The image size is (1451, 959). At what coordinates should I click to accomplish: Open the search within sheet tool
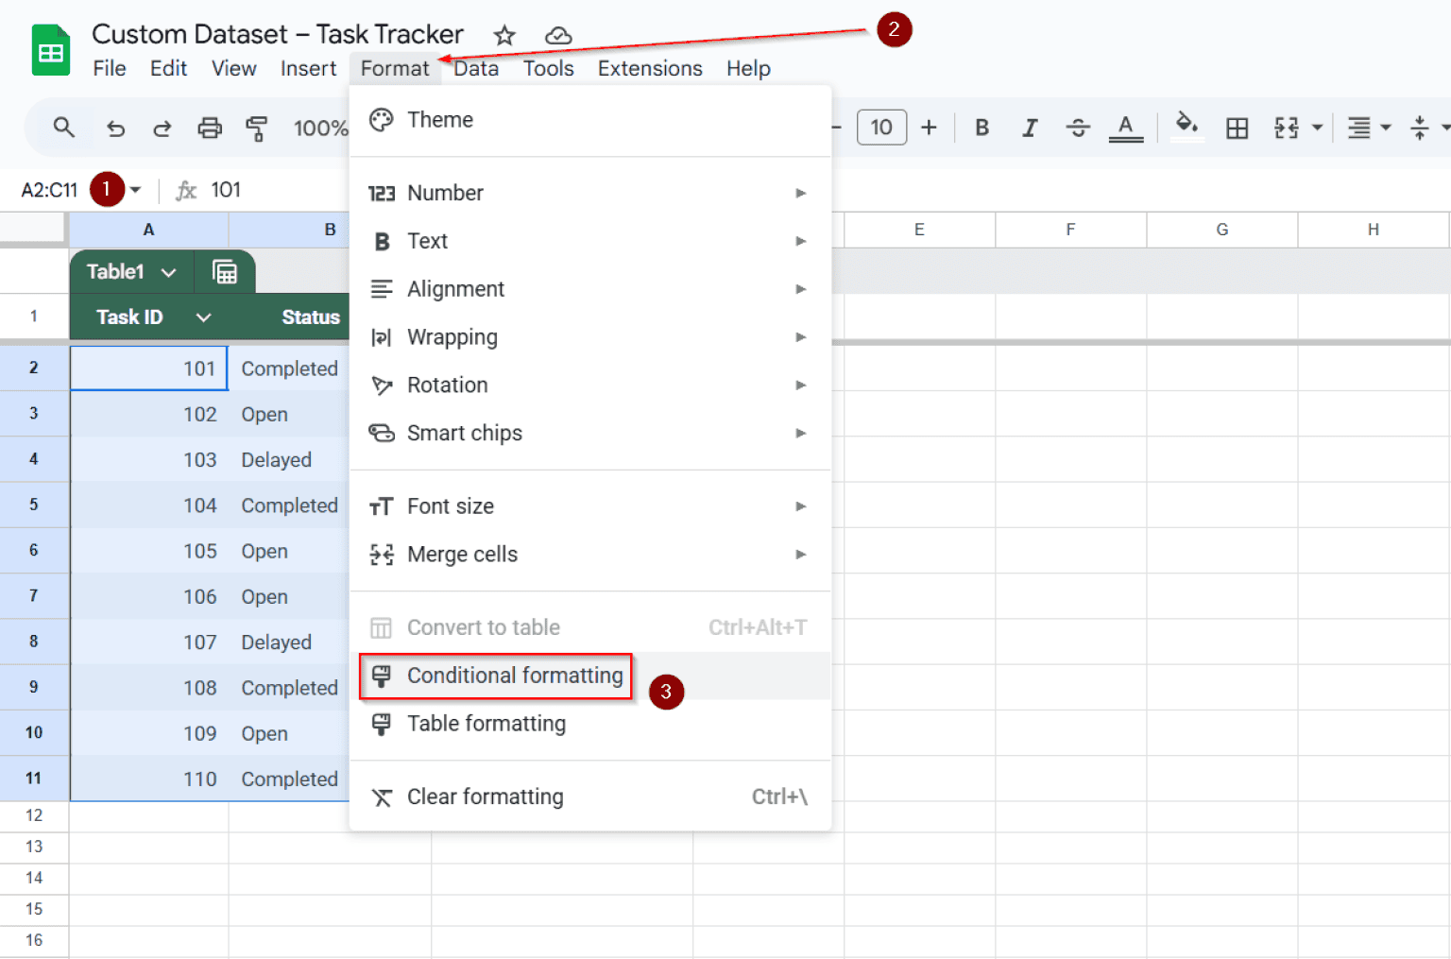pos(63,128)
